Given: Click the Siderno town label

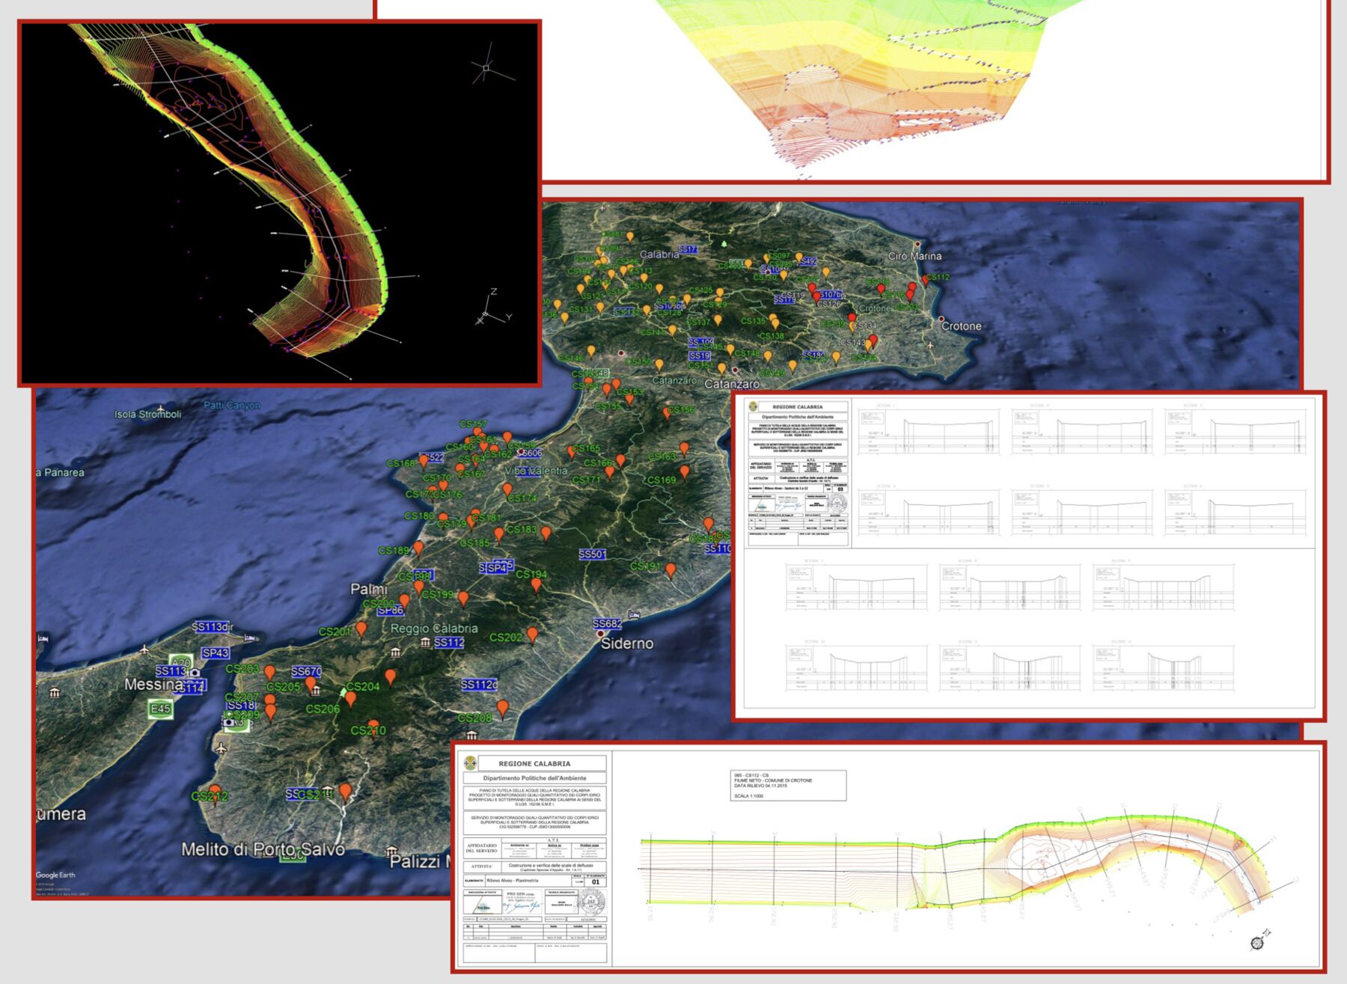Looking at the screenshot, I should pos(627,644).
